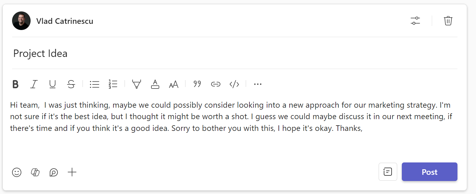Insert a numbered list

[113, 84]
